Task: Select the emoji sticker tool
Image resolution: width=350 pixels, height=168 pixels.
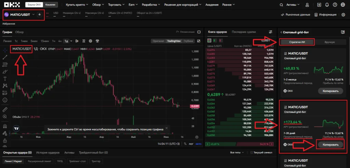Action: point(5,100)
